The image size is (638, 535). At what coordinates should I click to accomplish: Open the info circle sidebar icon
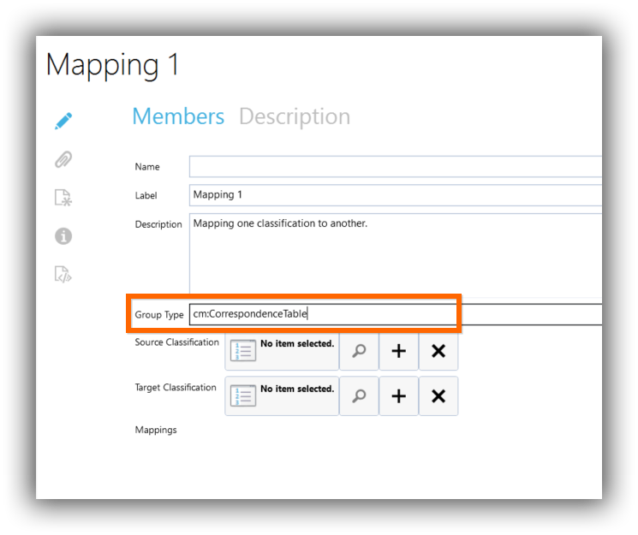pos(63,236)
